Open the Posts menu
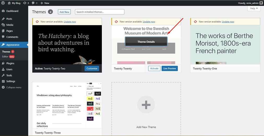 [x=14, y=19]
